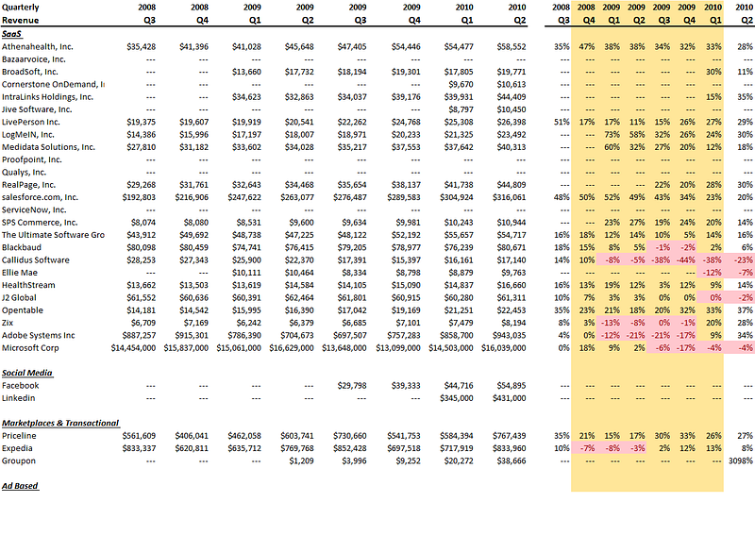Viewport: 755px width, 552px height.
Task: Click Cornerstone OnDemand row label
Action: [x=53, y=84]
